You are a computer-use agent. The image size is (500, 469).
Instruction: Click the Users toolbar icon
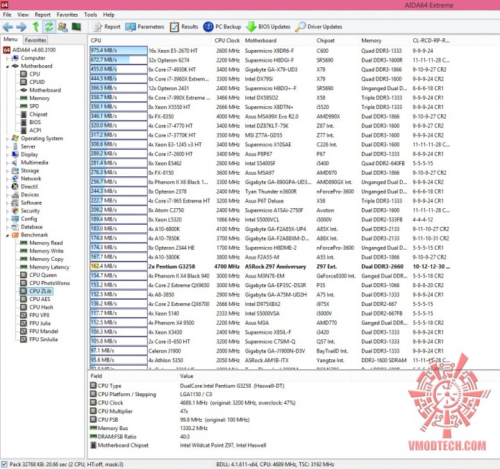(x=62, y=27)
